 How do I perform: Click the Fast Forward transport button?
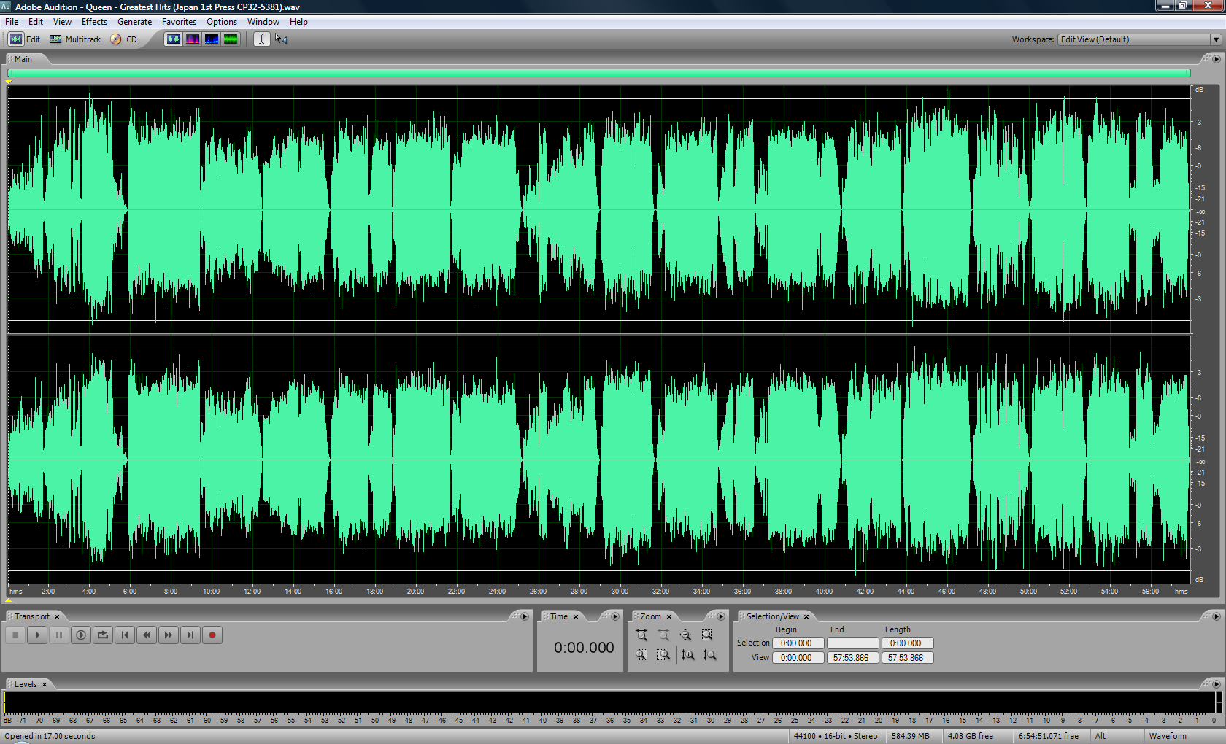pos(169,635)
